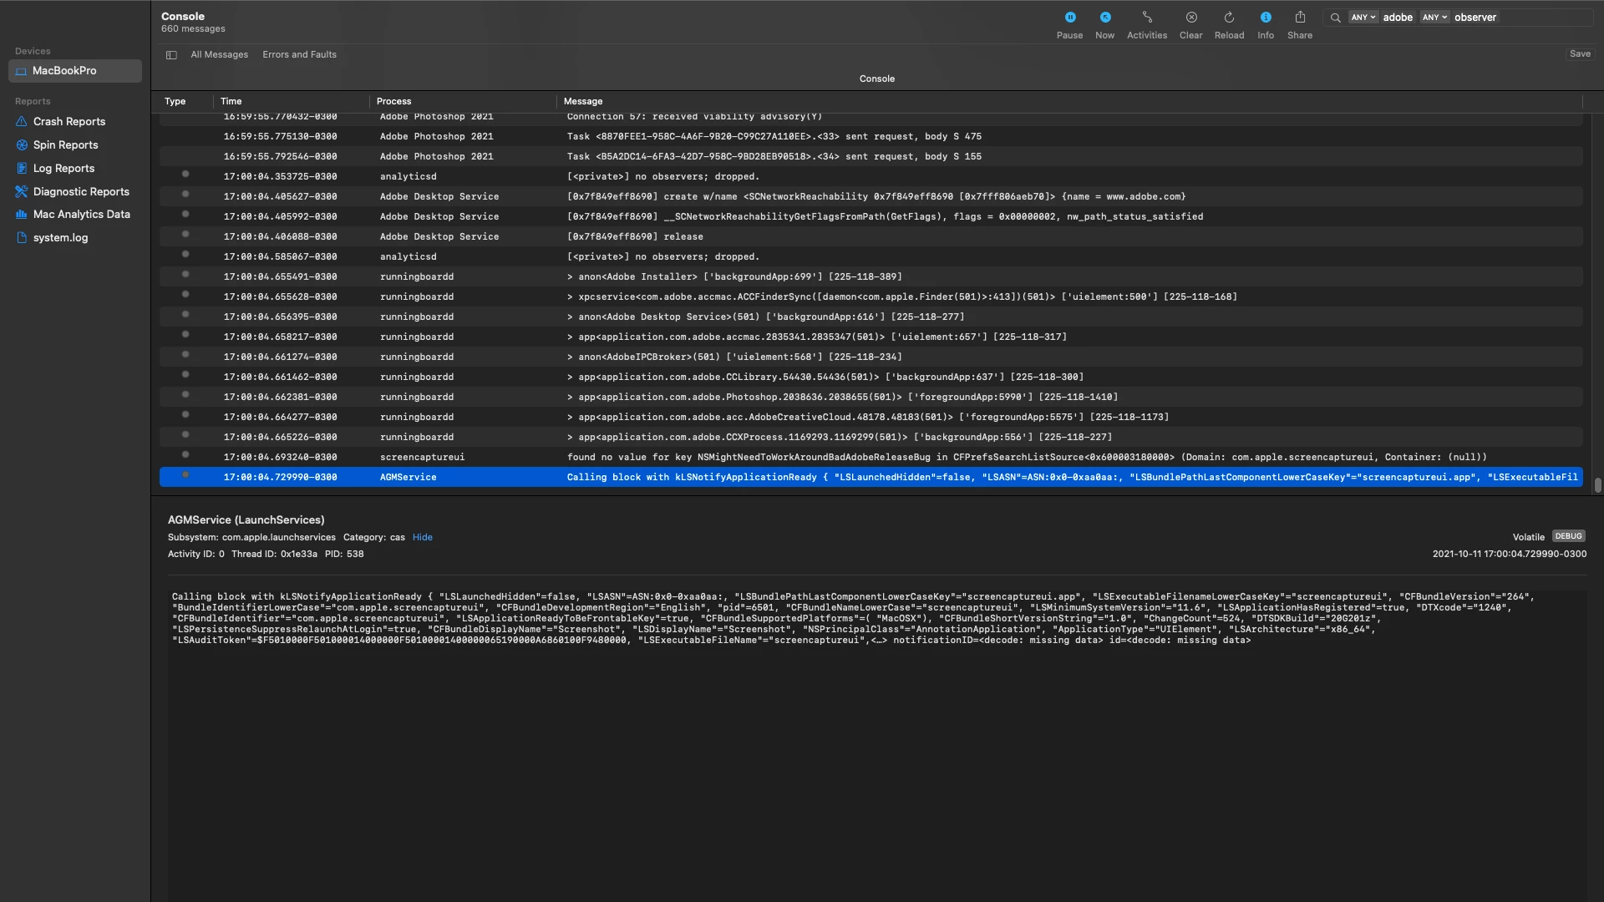This screenshot has height=902, width=1604.
Task: Click the Now toolbar icon
Action: click(1104, 18)
